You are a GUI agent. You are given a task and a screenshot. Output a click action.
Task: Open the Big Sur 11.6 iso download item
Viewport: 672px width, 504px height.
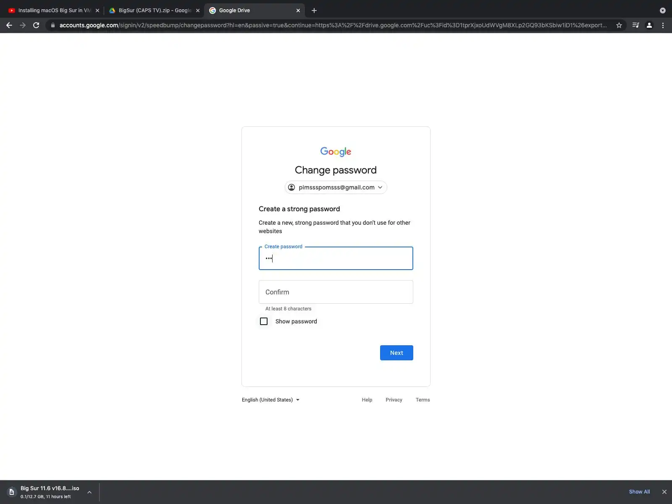[50, 492]
